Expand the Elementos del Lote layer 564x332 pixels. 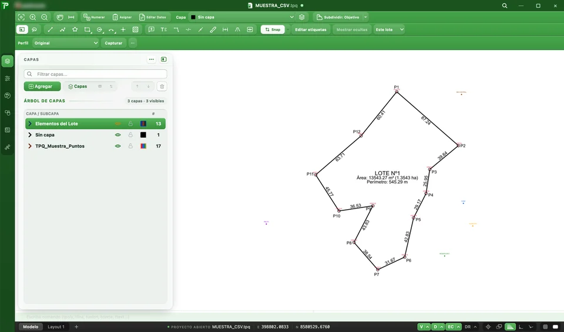tap(30, 124)
